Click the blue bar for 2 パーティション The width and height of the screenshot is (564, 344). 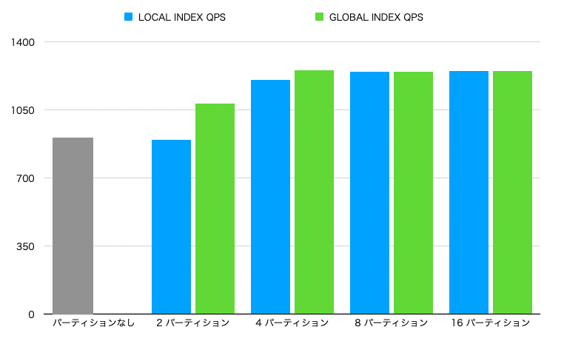point(171,227)
